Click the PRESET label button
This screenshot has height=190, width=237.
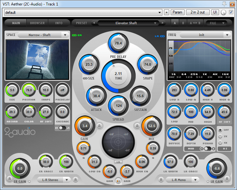81,23
